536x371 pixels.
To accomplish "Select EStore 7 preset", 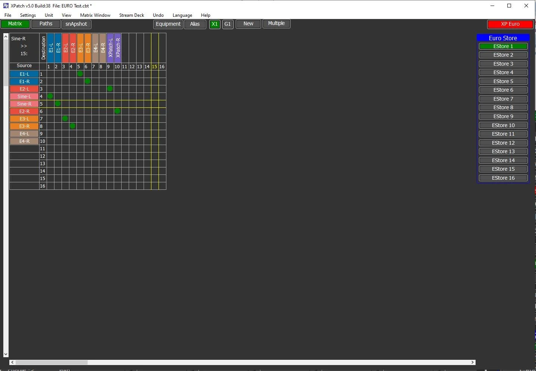I will pos(503,99).
